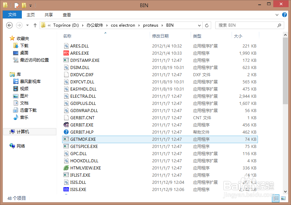Open 收藏夹 in navigation pane

point(23,39)
